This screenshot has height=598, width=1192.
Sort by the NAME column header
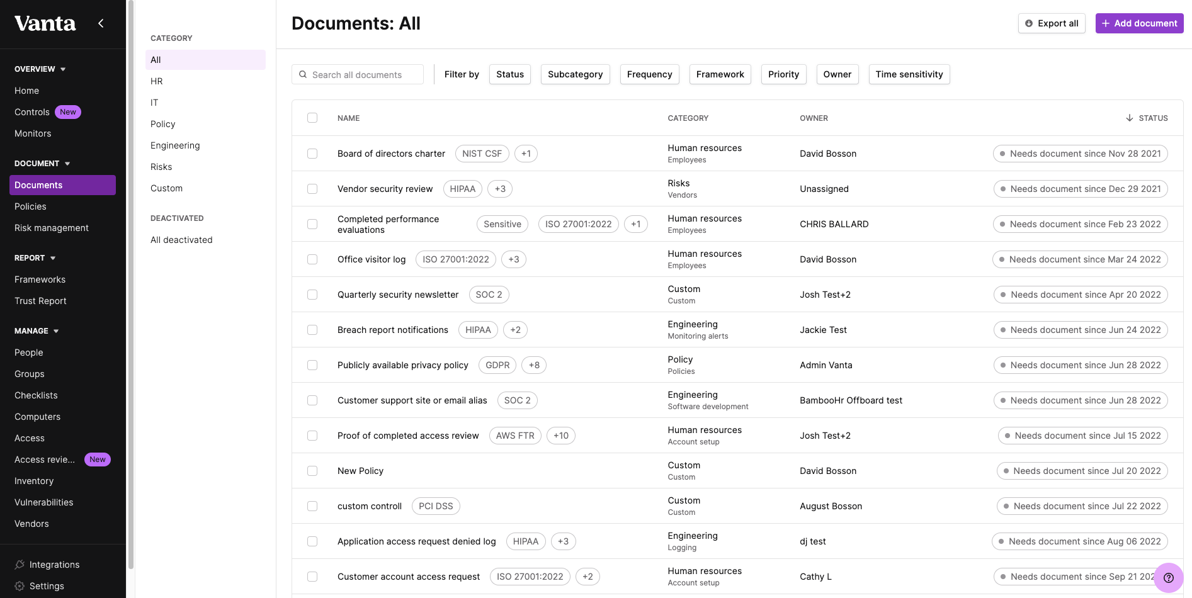point(349,118)
